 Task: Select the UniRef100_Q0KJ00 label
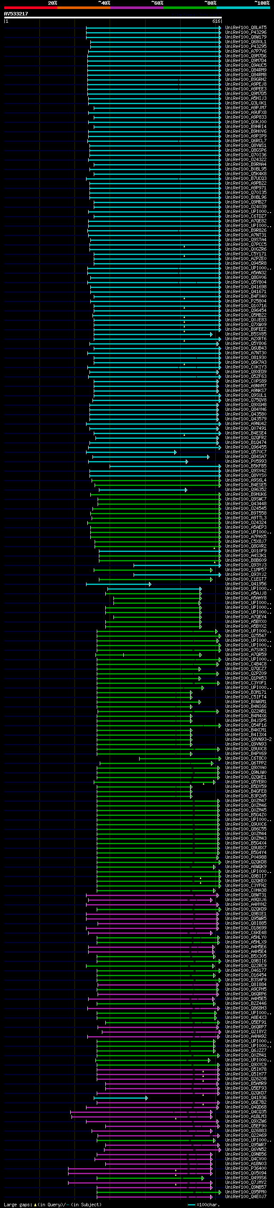coord(246,121)
